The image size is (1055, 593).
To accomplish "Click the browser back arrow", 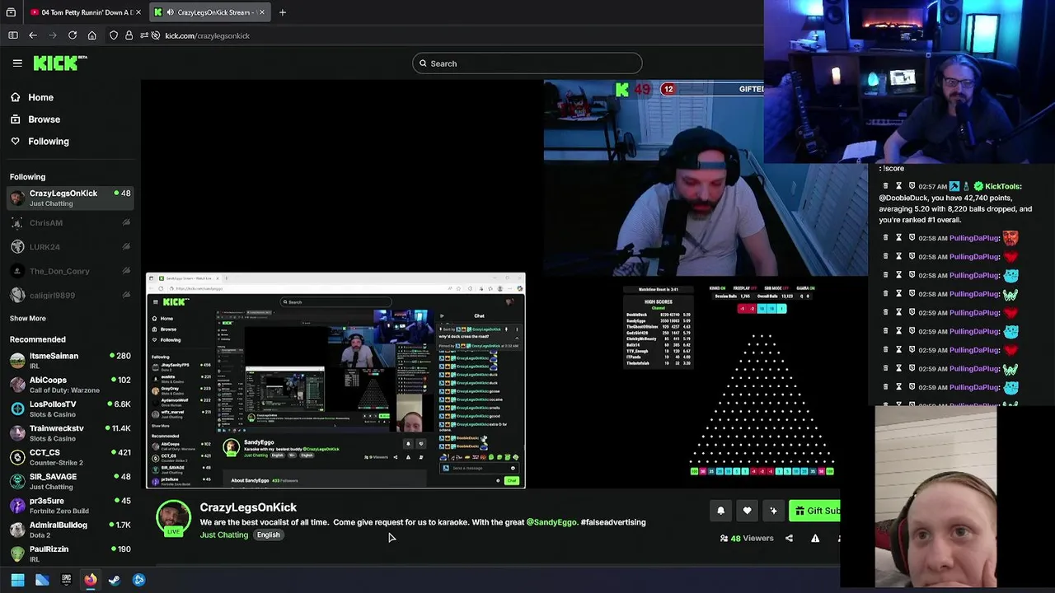I will (33, 35).
